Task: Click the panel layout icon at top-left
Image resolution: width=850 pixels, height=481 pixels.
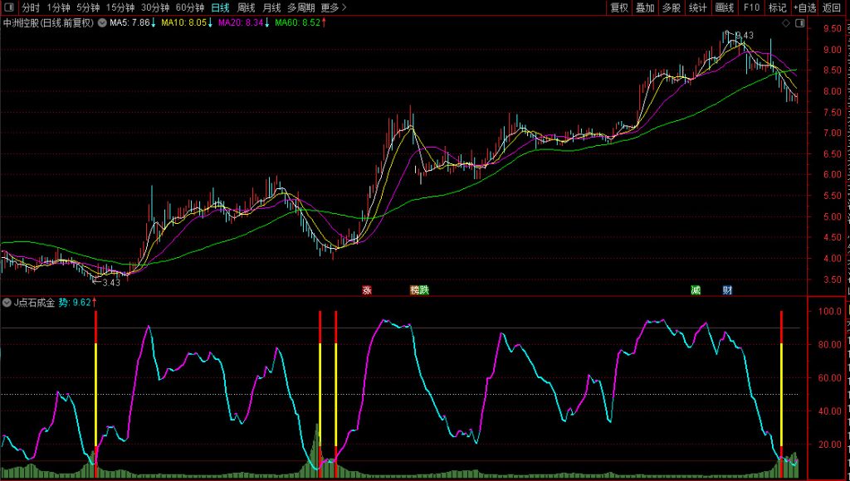Action: tap(8, 7)
